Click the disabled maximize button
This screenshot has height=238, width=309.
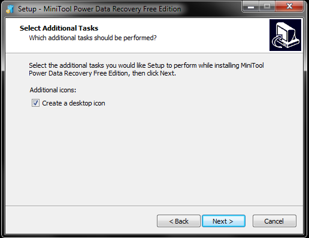(x=267, y=7)
